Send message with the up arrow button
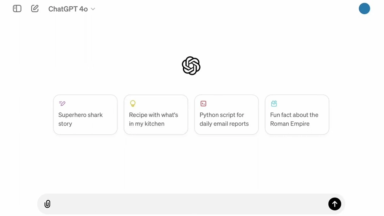Screen dimensions: 384x216 [x=335, y=204]
